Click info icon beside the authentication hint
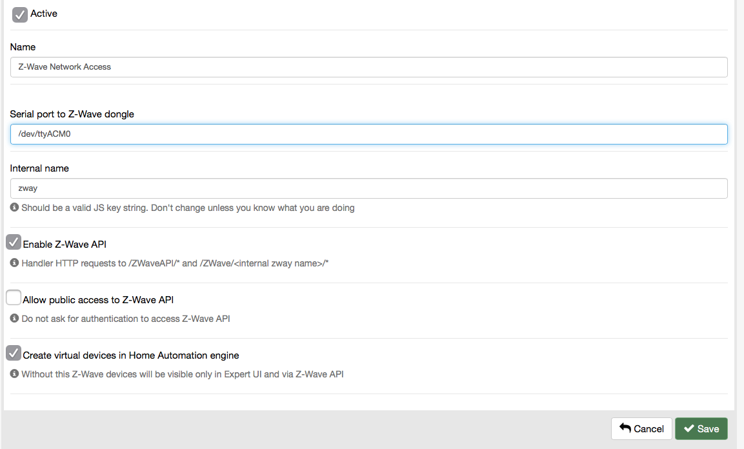Viewport: 744px width, 449px height. pos(14,318)
